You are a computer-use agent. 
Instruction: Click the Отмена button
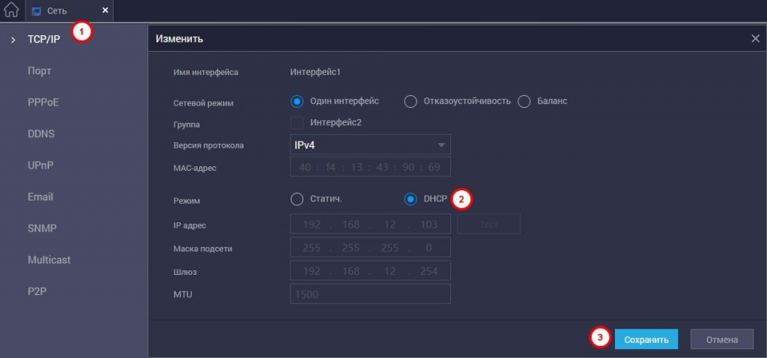pos(721,339)
